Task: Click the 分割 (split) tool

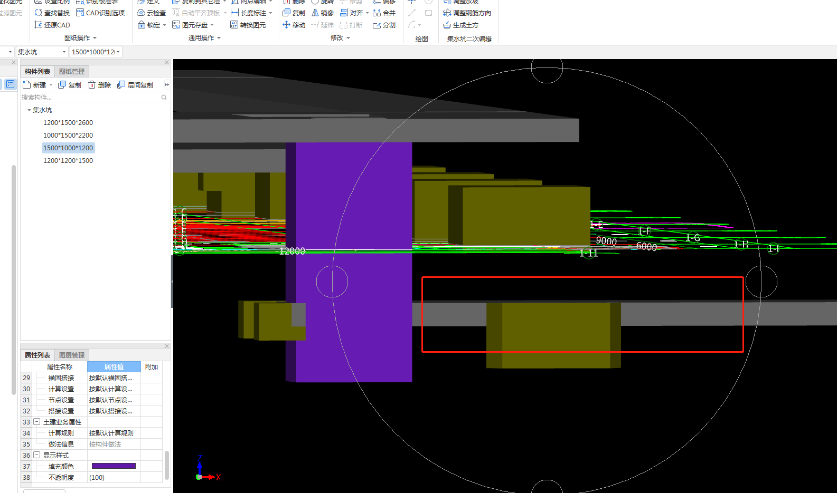Action: pyautogui.click(x=384, y=25)
